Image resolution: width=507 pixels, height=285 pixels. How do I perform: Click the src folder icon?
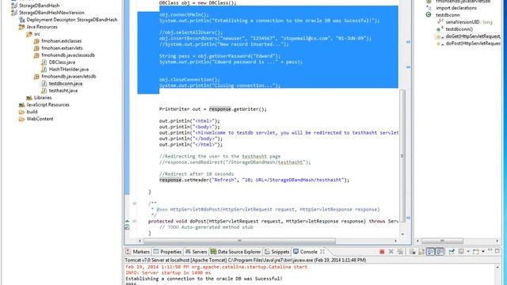coord(29,34)
